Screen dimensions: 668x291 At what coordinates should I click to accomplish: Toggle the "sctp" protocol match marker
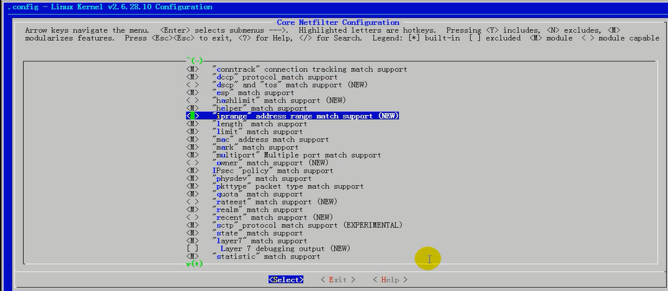pos(192,225)
